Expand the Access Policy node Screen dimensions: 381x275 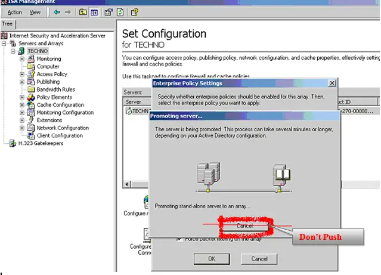point(22,74)
